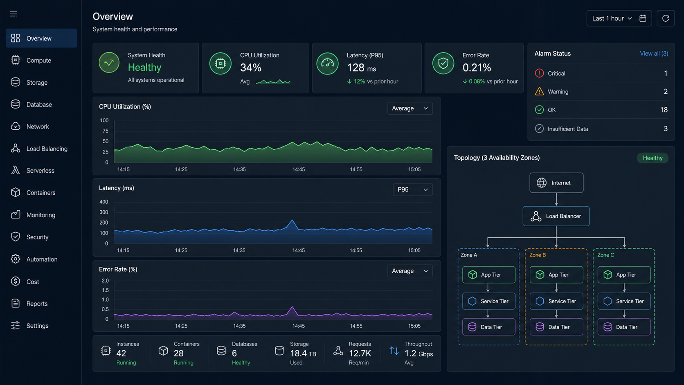Click the CPU Utilization chip icon card
The width and height of the screenshot is (684, 385).
[x=220, y=63]
